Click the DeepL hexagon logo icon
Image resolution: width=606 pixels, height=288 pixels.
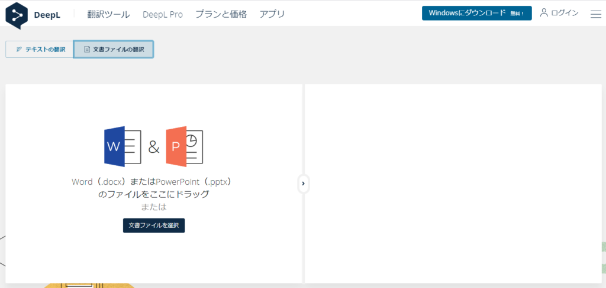[x=17, y=15]
